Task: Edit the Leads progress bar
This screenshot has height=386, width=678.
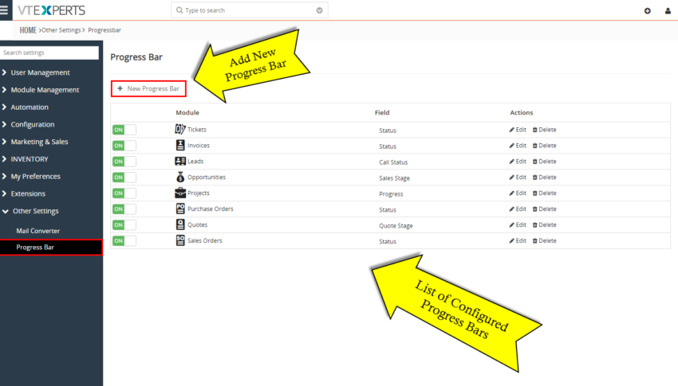Action: pyautogui.click(x=518, y=162)
